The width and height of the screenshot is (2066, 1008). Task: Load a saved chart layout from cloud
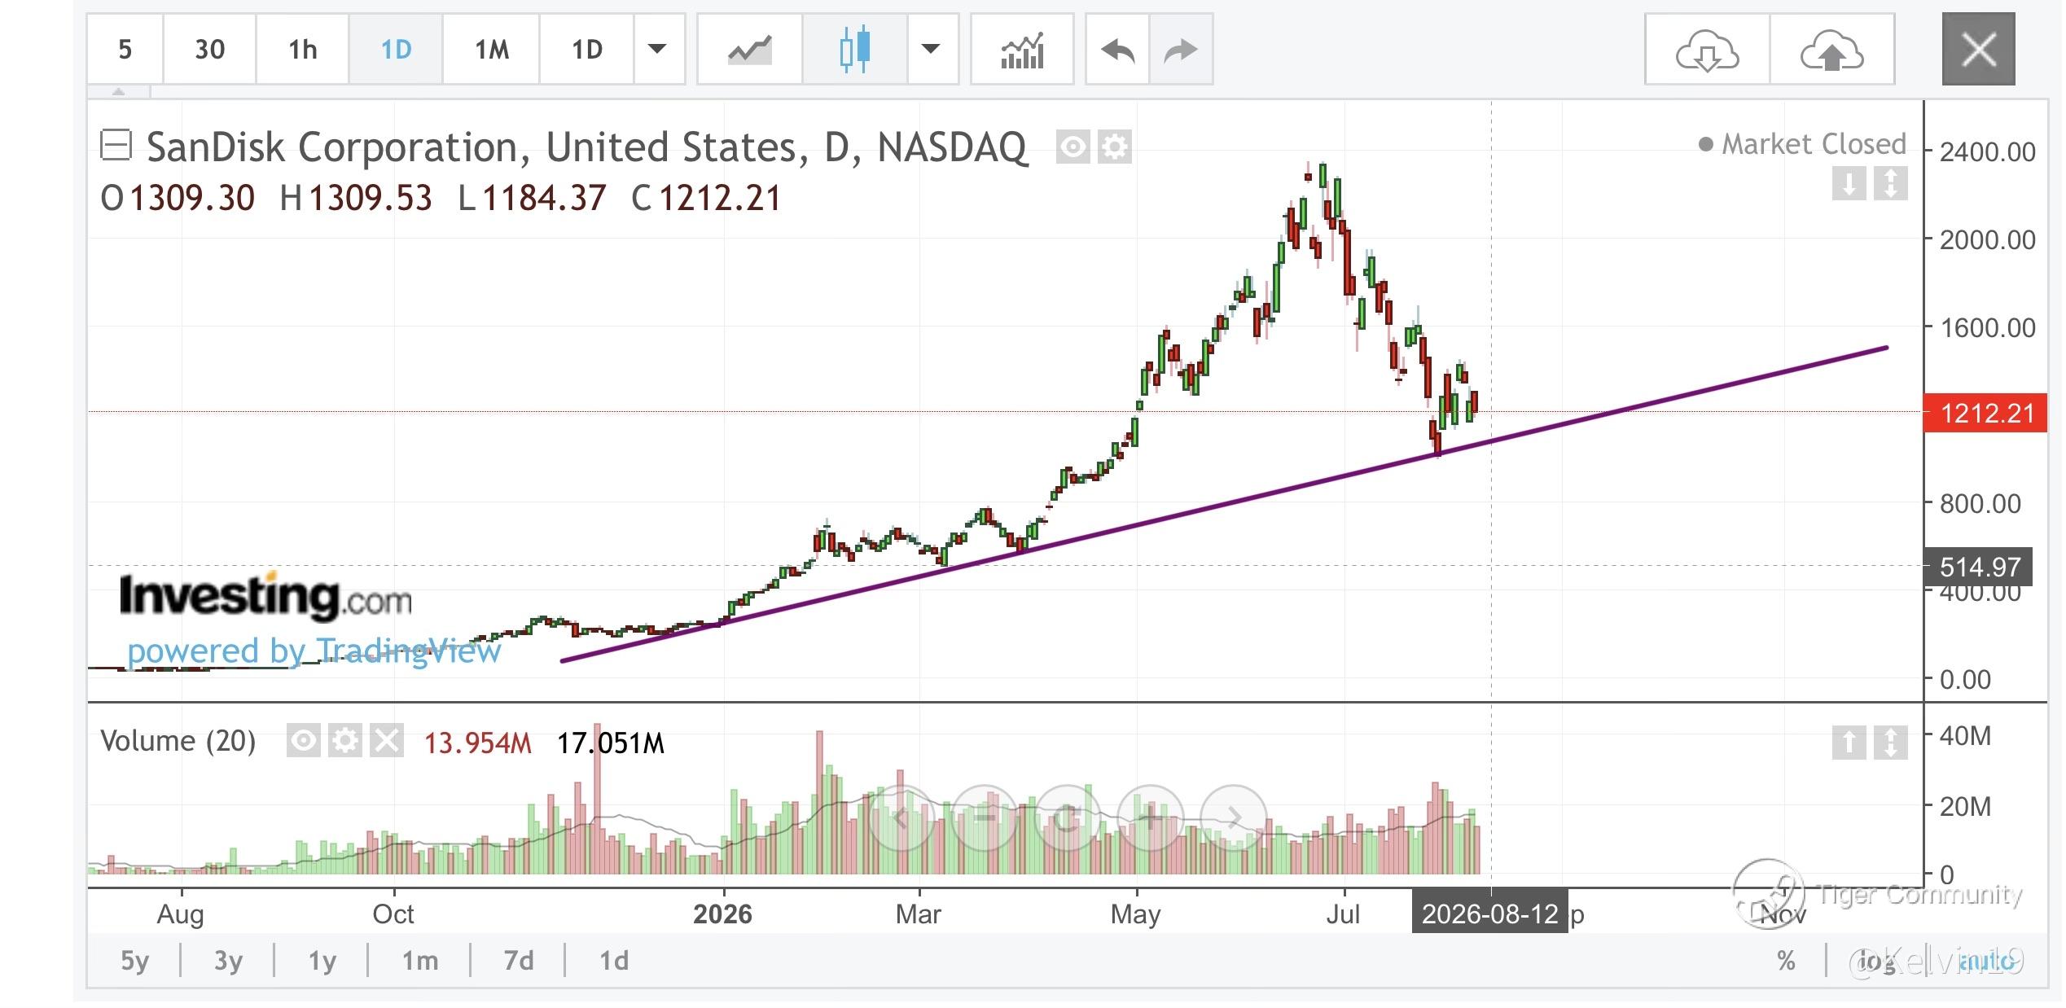click(1707, 50)
